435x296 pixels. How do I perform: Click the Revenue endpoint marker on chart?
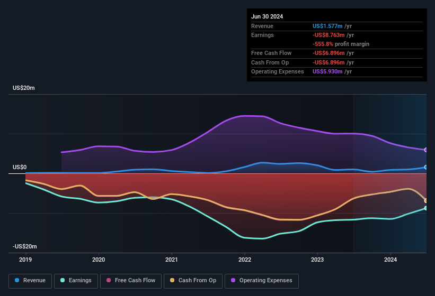coord(426,167)
